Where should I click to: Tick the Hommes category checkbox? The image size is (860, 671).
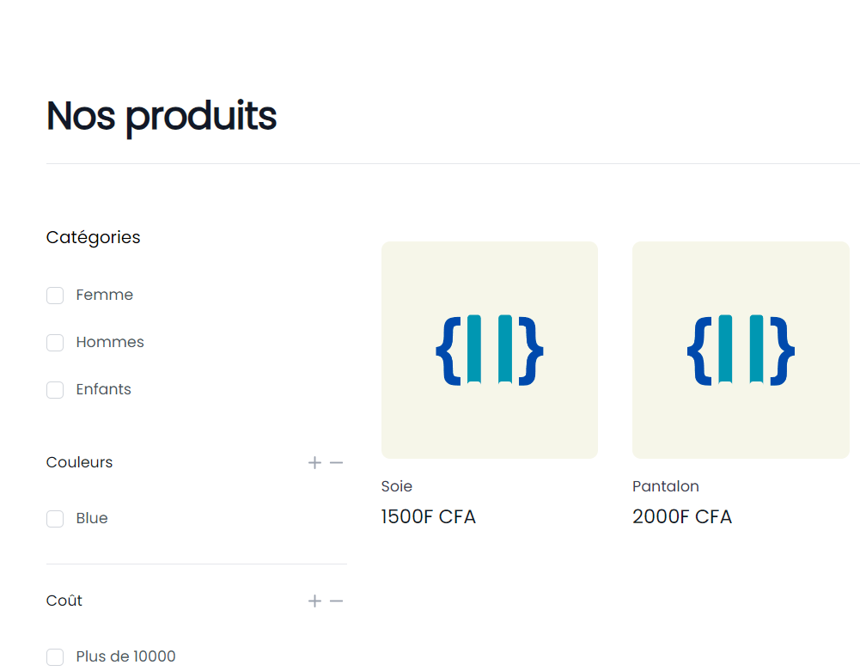click(55, 343)
